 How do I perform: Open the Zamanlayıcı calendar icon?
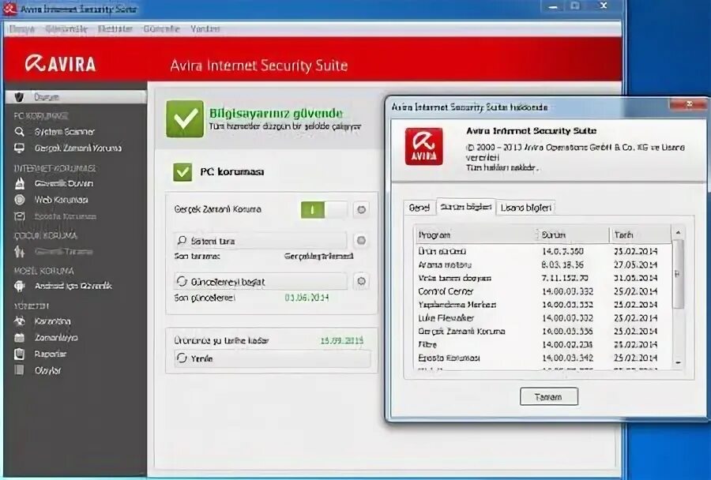click(x=20, y=338)
